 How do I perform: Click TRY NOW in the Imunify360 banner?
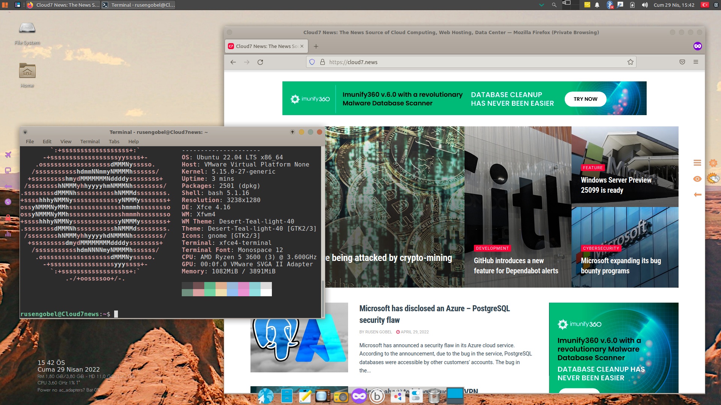coord(585,99)
